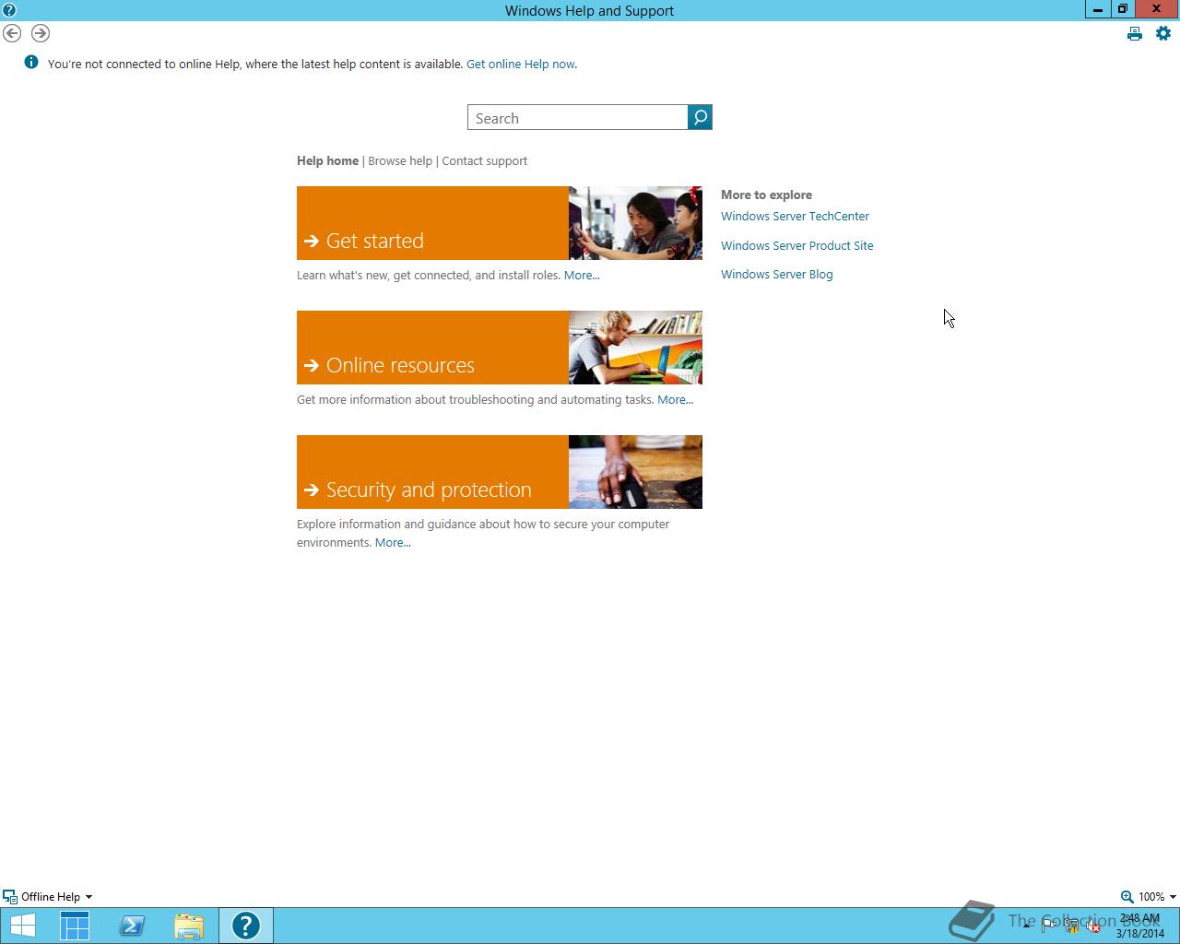Click the Security and protection photo
This screenshot has height=944, width=1180.
(635, 472)
